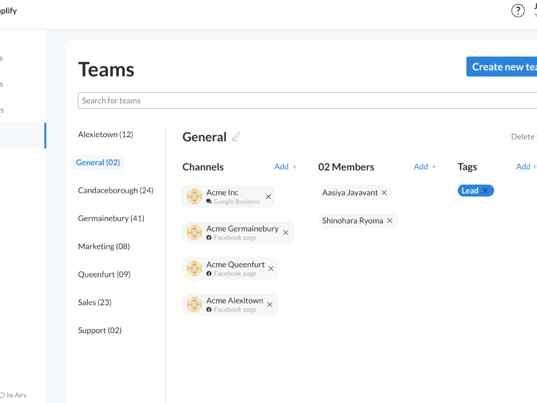Select the Marketing team
The height and width of the screenshot is (403, 537).
click(x=103, y=247)
